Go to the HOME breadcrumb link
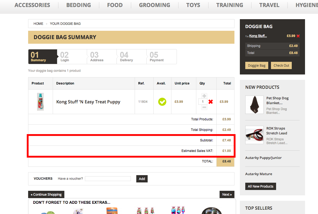The width and height of the screenshot is (318, 214). point(38,24)
